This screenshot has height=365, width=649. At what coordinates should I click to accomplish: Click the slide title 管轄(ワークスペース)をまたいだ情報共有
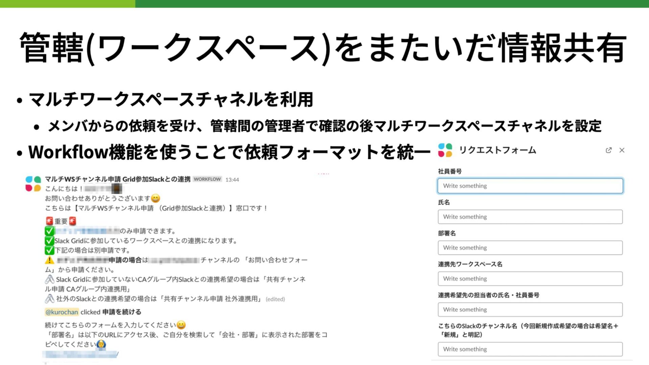pos(323,48)
